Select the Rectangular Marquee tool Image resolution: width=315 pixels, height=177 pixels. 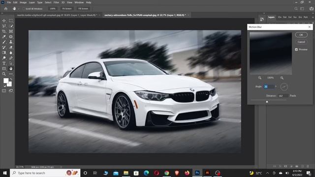[x=11, y=21]
